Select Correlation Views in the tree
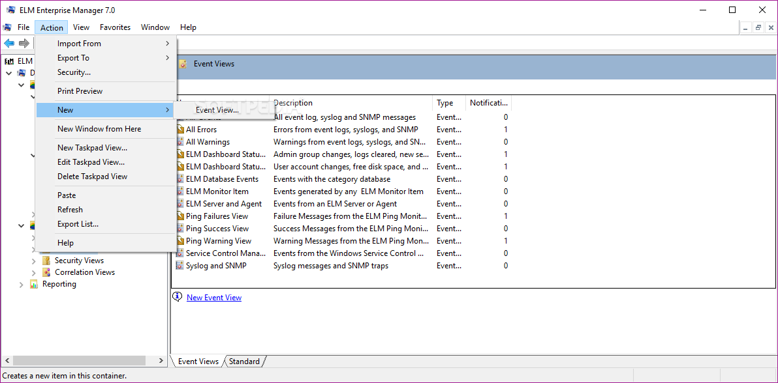The height and width of the screenshot is (383, 778). coord(85,272)
